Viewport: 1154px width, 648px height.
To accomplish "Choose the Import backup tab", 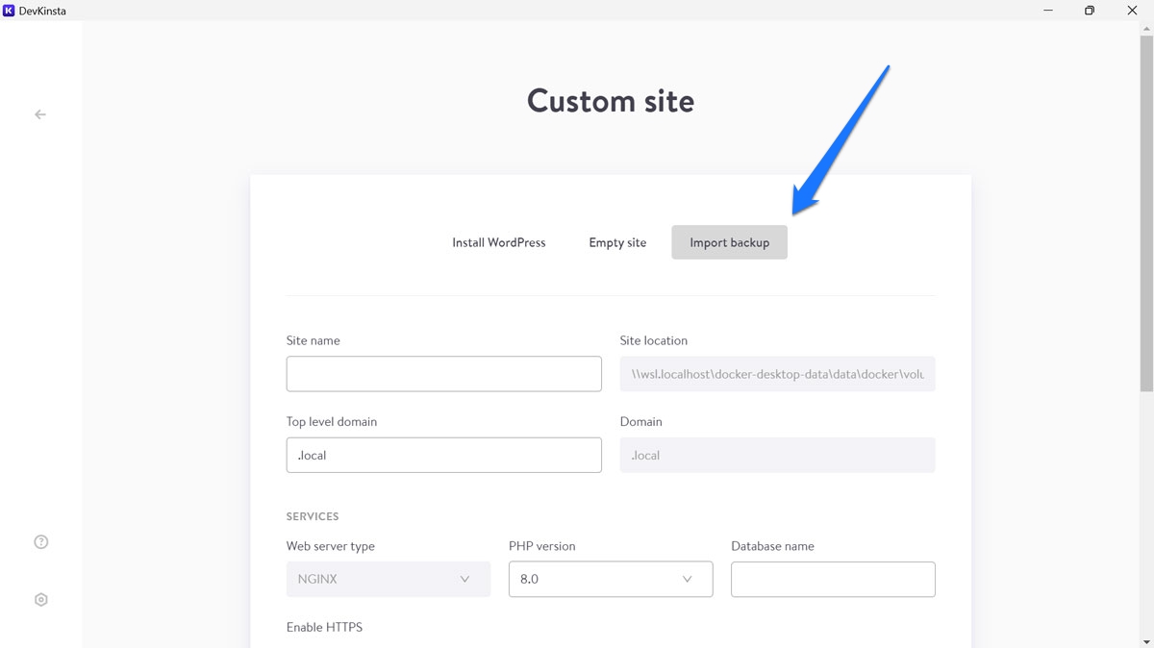I will 729,242.
